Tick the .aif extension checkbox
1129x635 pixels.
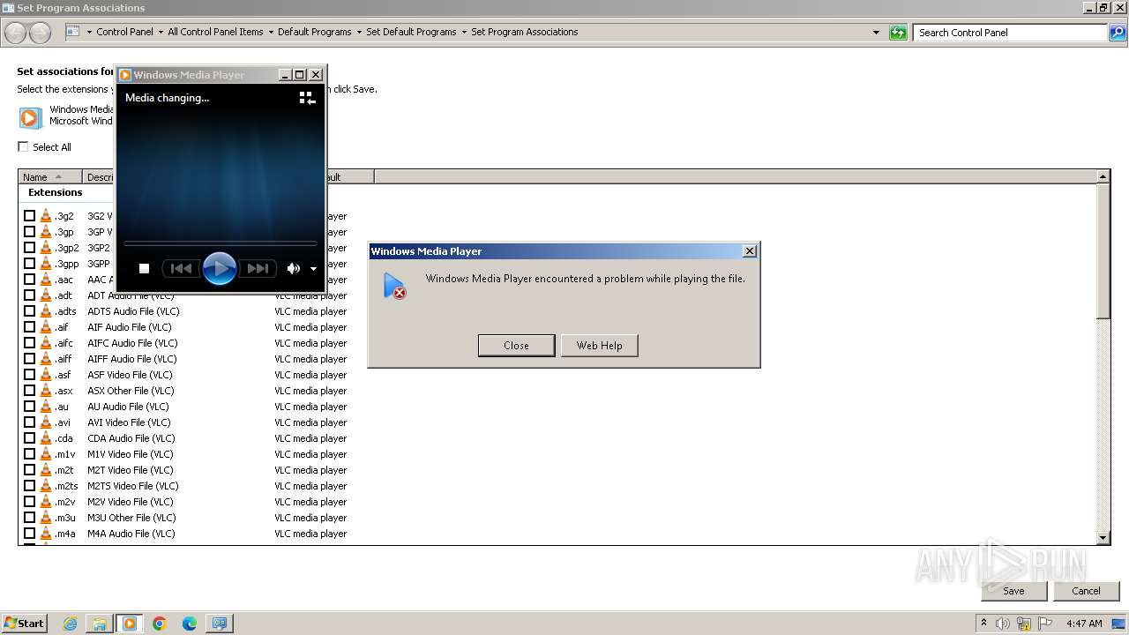pos(29,327)
